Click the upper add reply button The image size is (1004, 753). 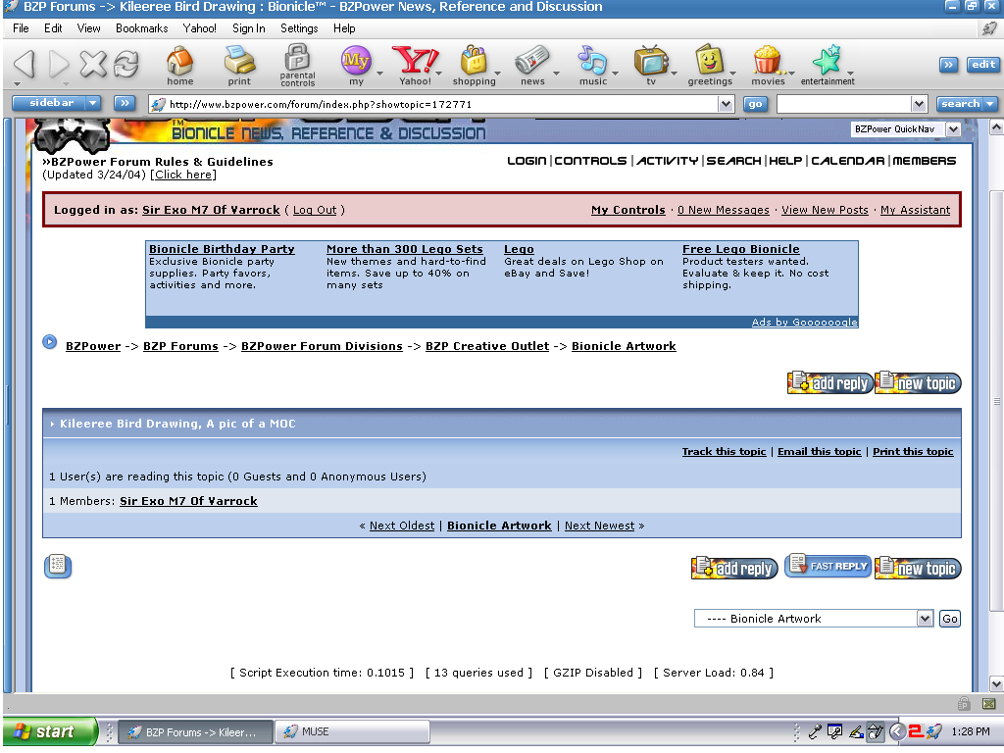pyautogui.click(x=829, y=382)
